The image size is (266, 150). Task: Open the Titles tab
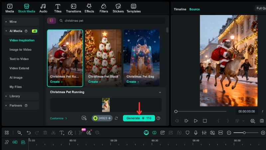click(x=58, y=8)
